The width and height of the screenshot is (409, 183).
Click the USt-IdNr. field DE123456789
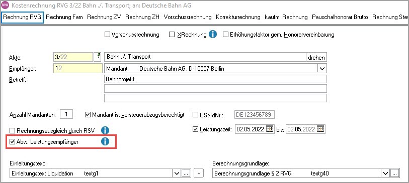[x=255, y=115]
